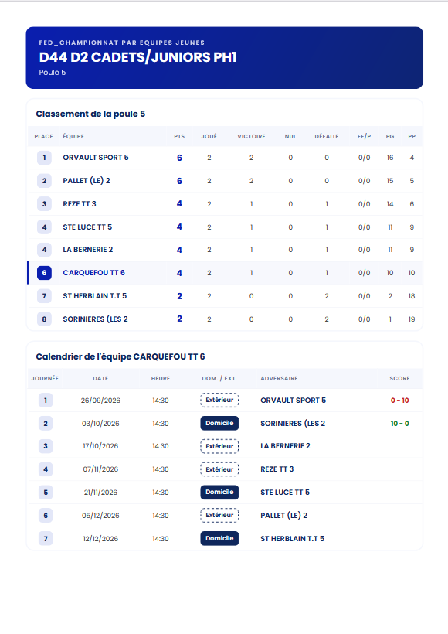Click the NUL column header
Screen dimensions: 448x634
point(290,137)
